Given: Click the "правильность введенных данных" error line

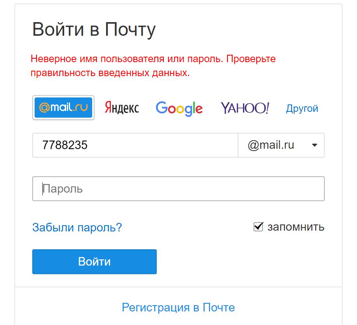Looking at the screenshot, I should pos(110,73).
